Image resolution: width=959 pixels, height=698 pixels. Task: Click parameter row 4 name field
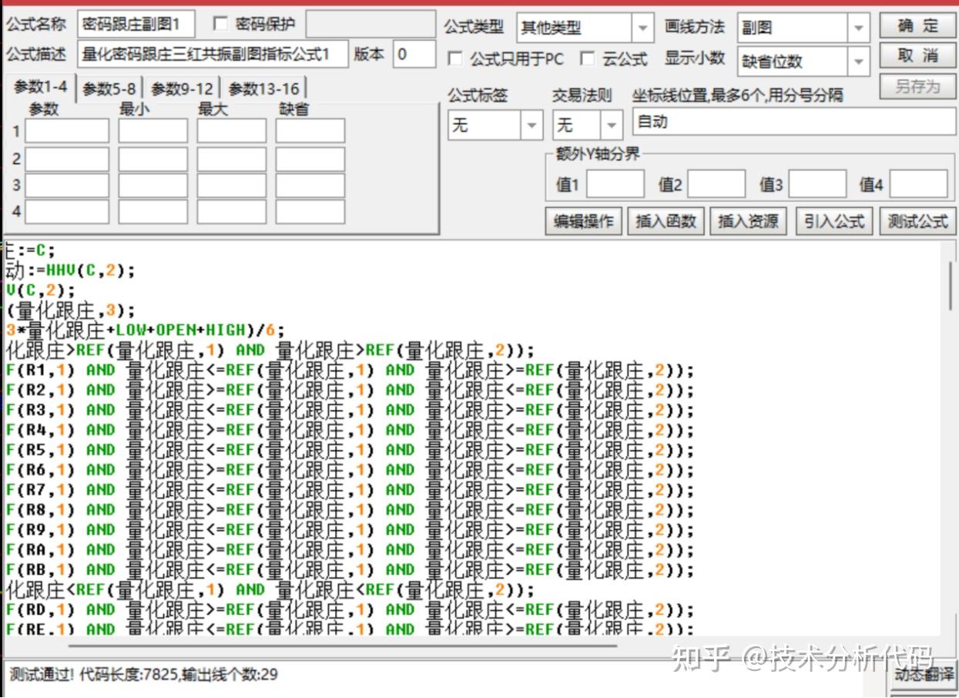pos(67,211)
